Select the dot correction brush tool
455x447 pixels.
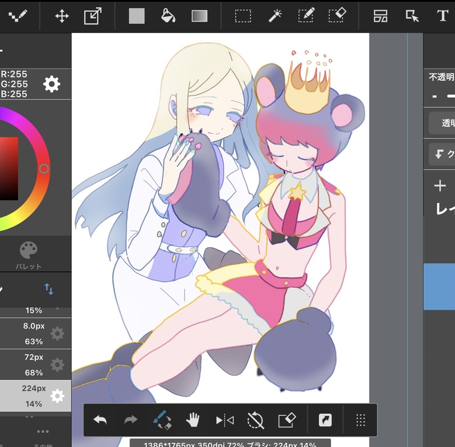tap(18, 16)
